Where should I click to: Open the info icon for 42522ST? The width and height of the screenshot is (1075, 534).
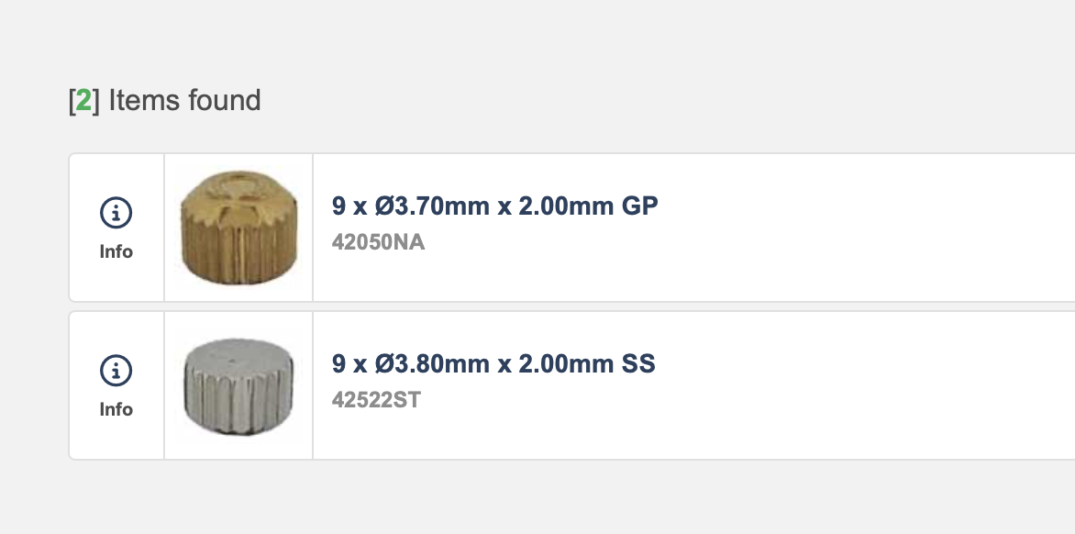(116, 372)
